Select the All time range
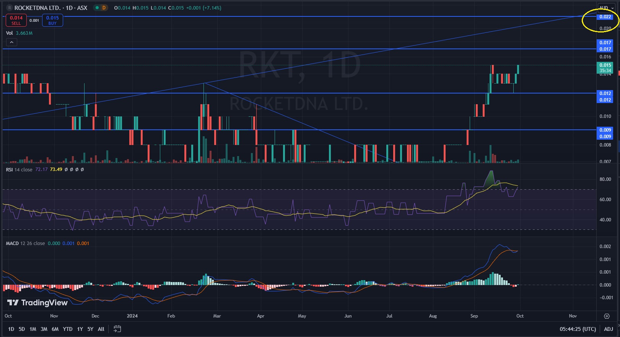The height and width of the screenshot is (337, 620). click(x=101, y=329)
